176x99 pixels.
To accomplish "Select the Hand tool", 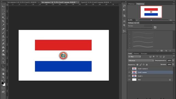I will [3, 74].
